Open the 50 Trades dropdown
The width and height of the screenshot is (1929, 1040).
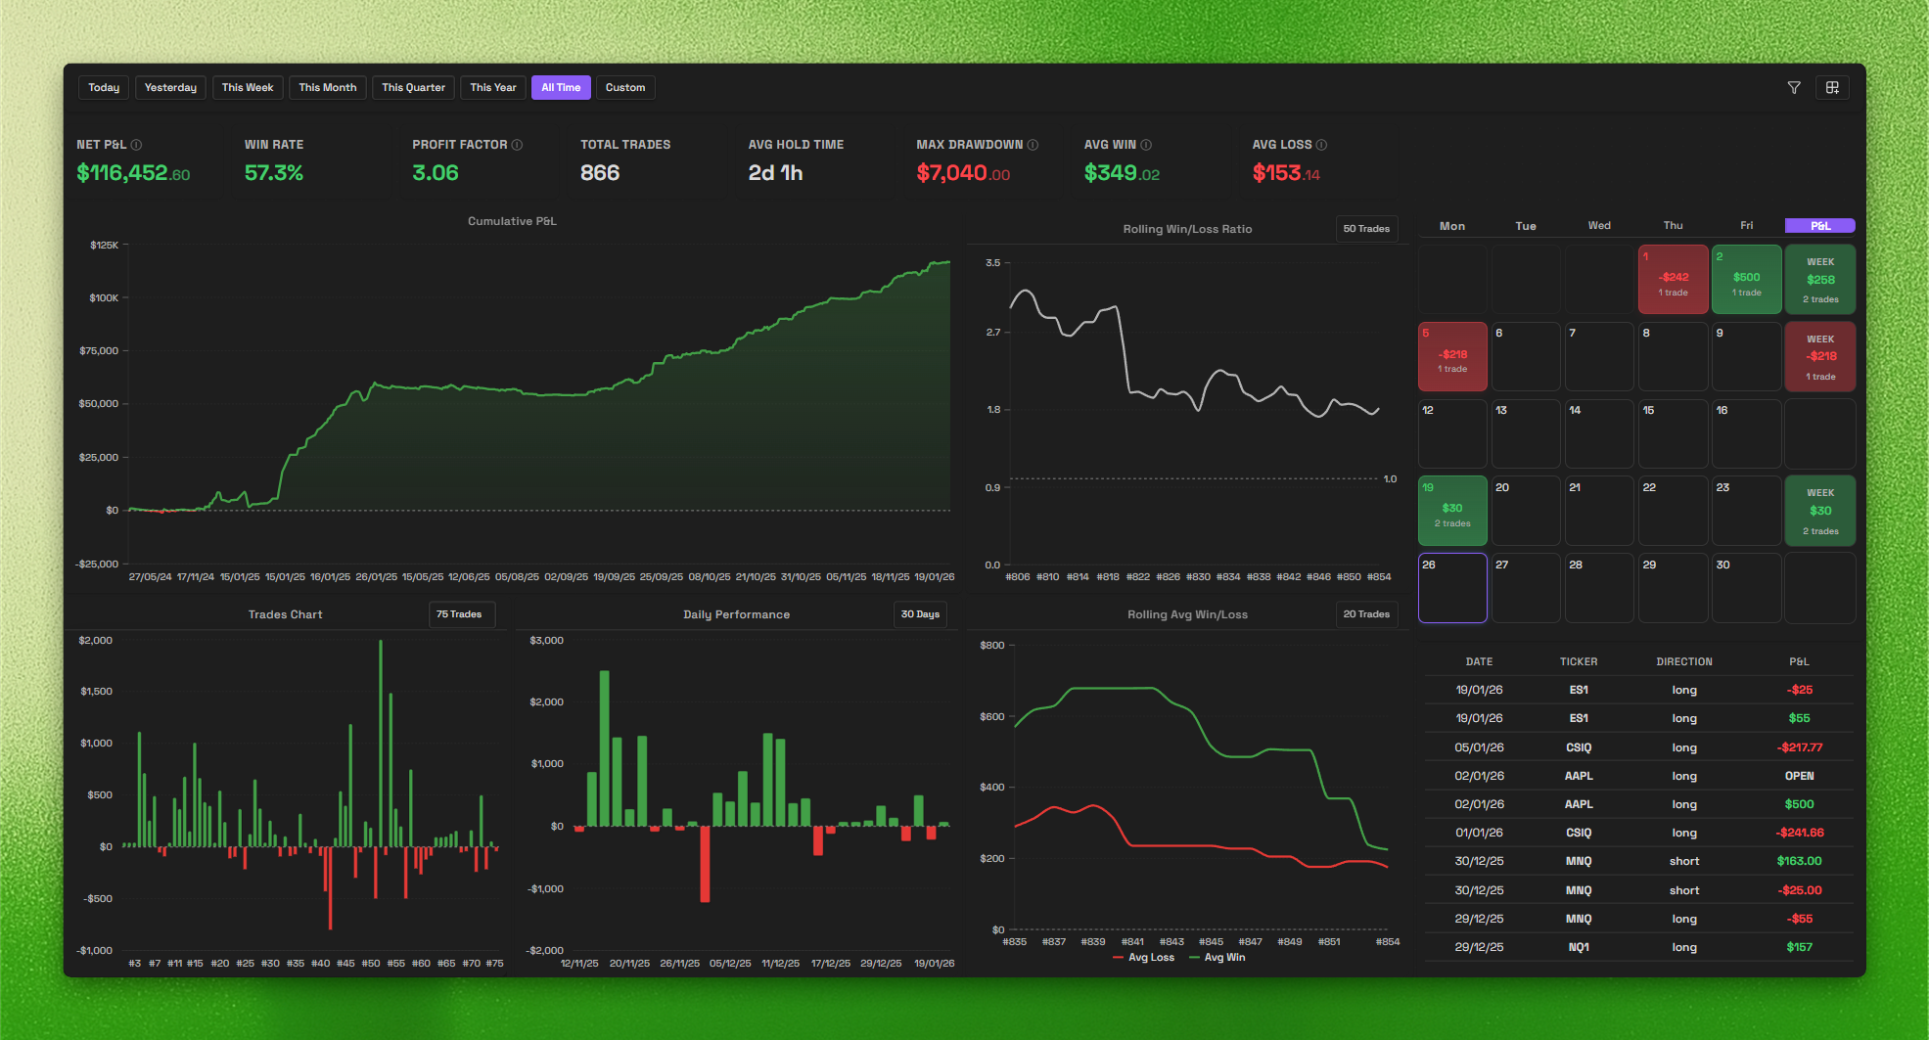[1366, 229]
